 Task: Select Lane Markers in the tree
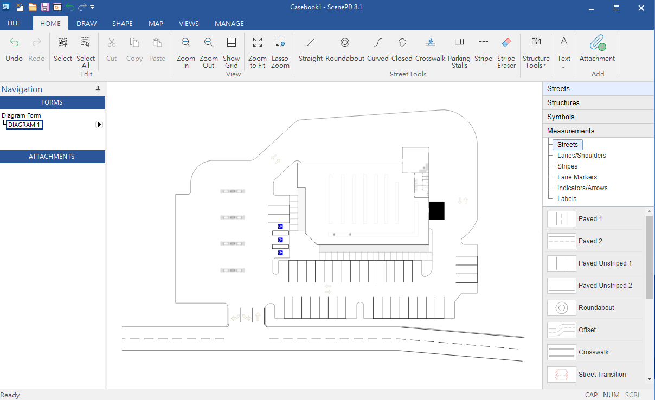pyautogui.click(x=577, y=177)
